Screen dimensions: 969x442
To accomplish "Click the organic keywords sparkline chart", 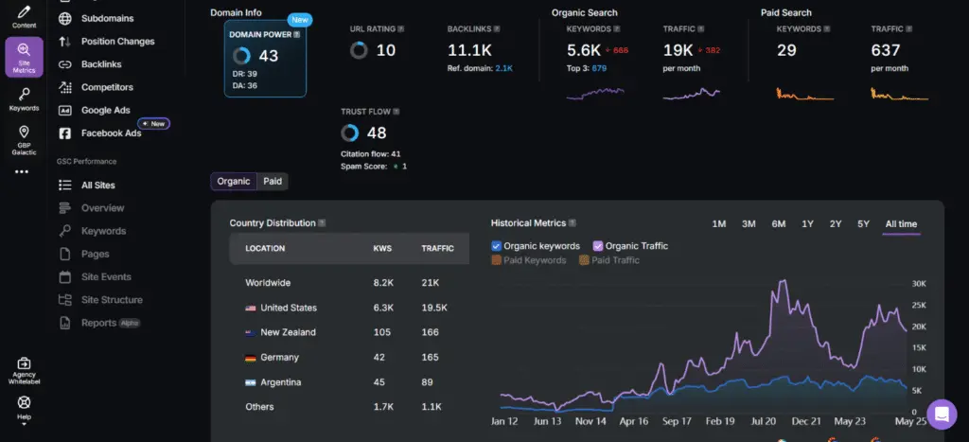I will (595, 94).
